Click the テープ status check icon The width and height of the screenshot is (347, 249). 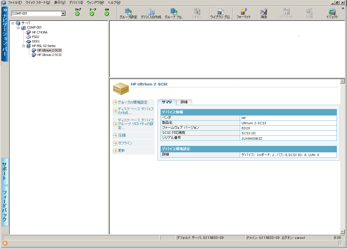pyautogui.click(x=92, y=14)
